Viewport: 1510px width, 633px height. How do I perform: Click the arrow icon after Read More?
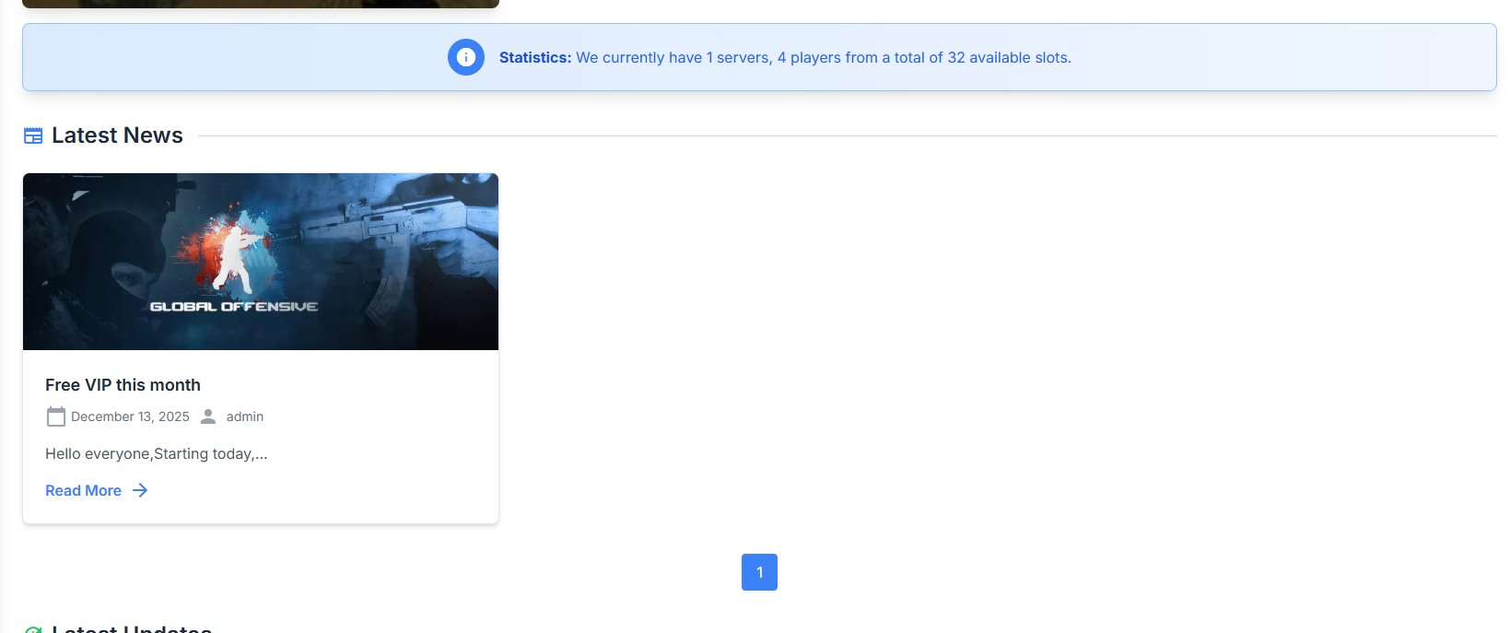tap(140, 490)
